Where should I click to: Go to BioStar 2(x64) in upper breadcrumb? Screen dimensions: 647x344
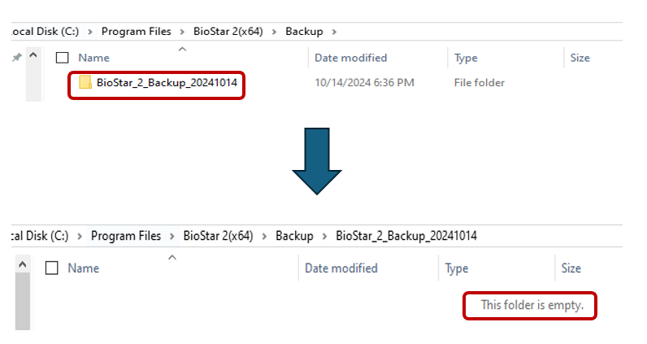click(228, 32)
